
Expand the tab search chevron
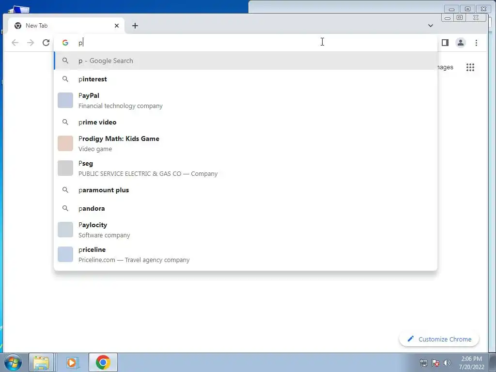tap(431, 26)
